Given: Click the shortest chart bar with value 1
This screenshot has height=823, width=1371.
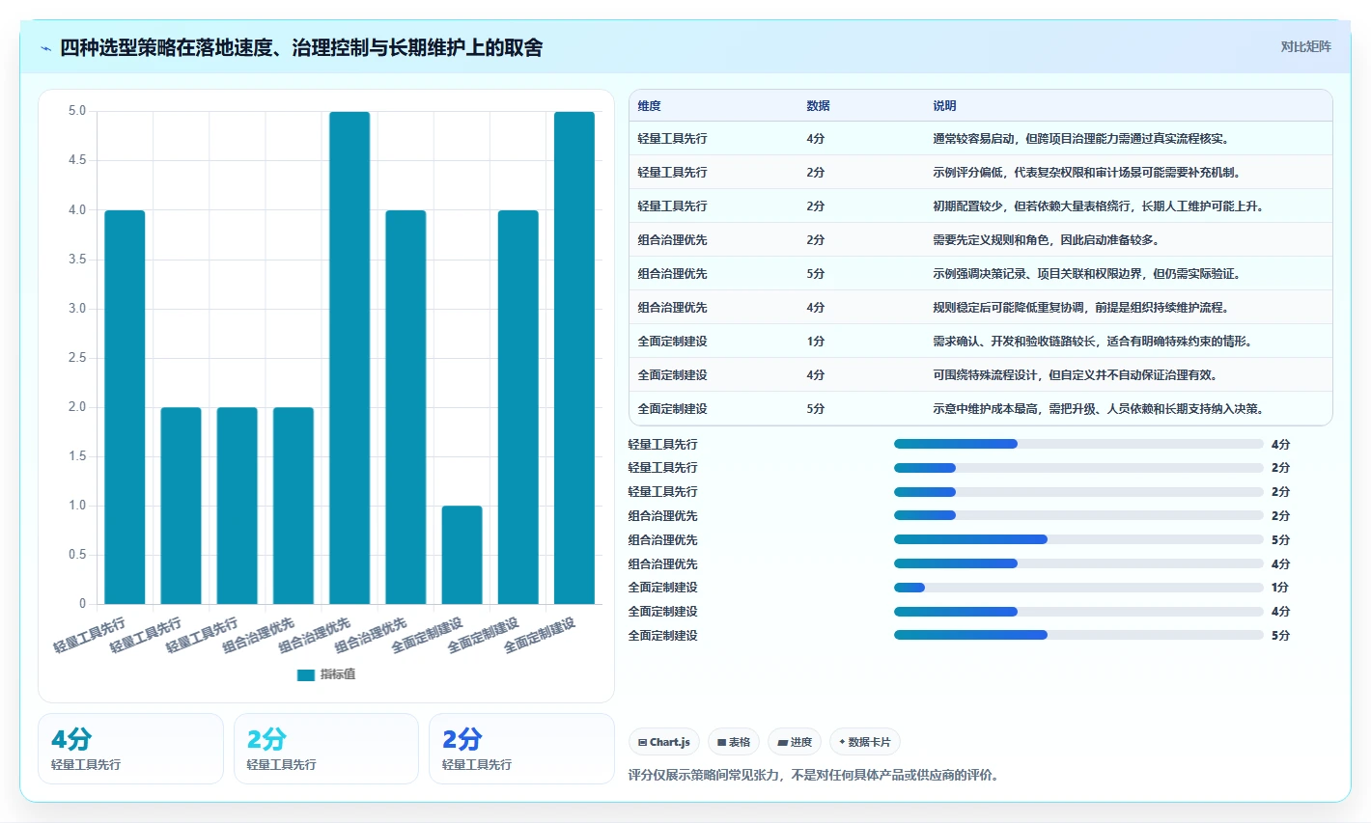Looking at the screenshot, I should click(x=462, y=555).
